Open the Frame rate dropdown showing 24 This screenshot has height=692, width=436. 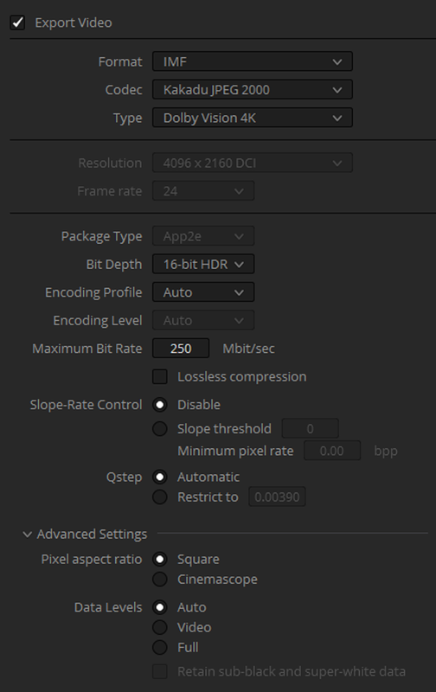tap(203, 191)
